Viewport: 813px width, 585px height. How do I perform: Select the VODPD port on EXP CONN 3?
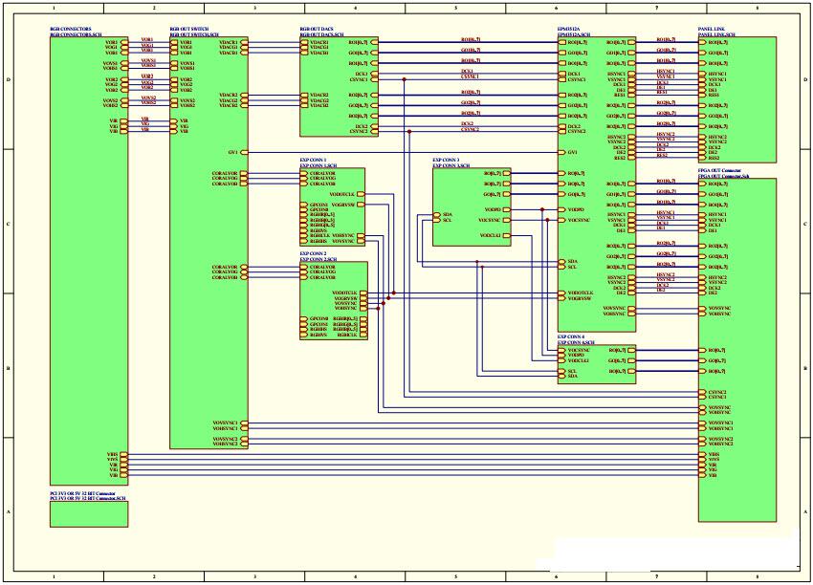506,209
